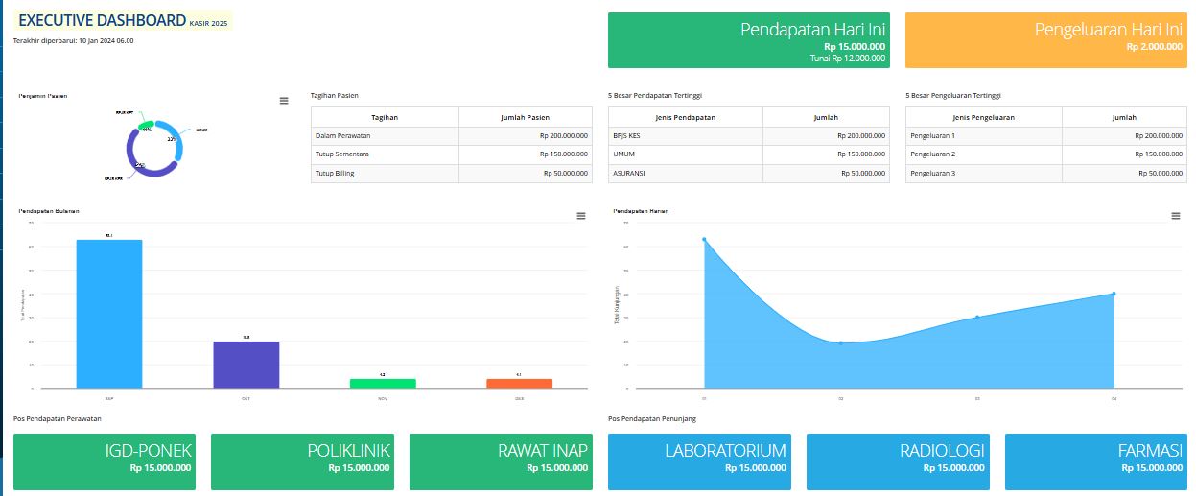Open the Penjamin Pasien chart hamburger menu
Viewport: 1196px width, 496px height.
[x=284, y=101]
